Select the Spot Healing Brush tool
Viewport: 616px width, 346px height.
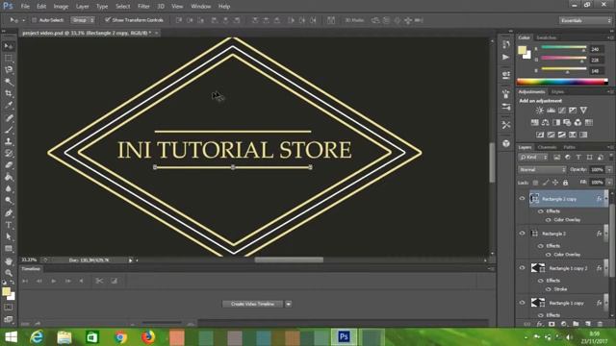[9, 117]
